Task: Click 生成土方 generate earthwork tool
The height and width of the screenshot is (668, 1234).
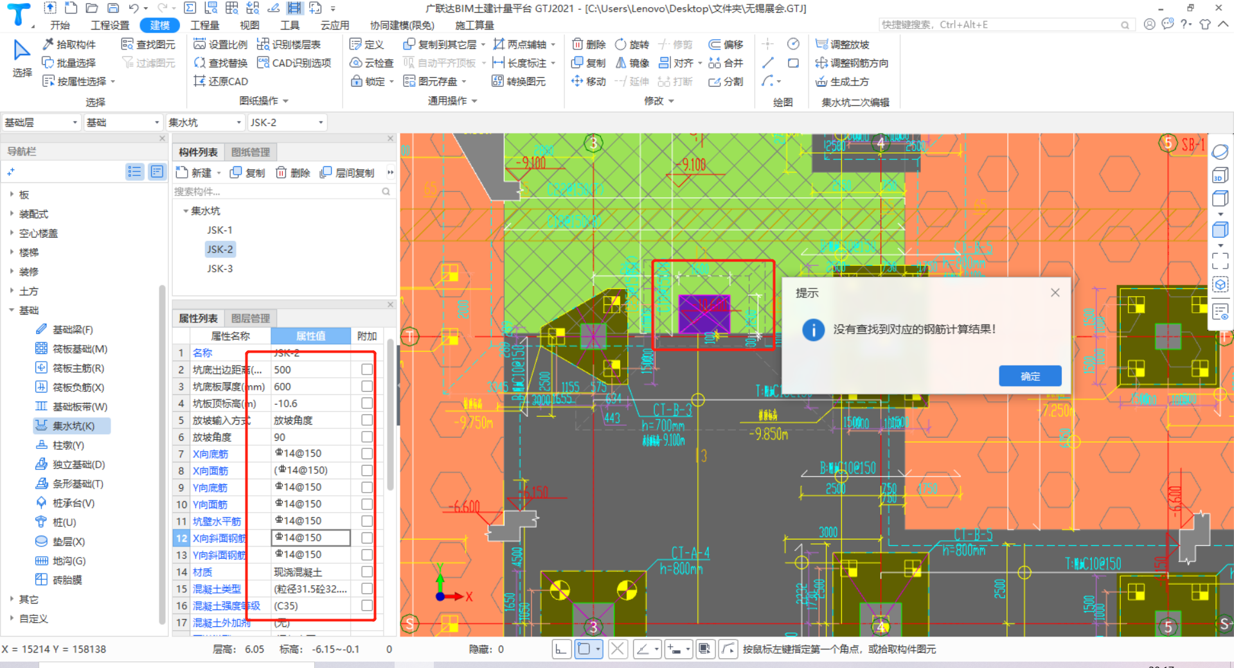Action: coord(842,82)
